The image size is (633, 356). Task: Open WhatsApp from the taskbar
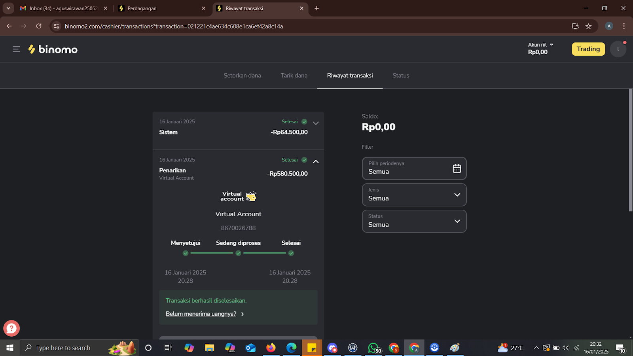(x=373, y=348)
